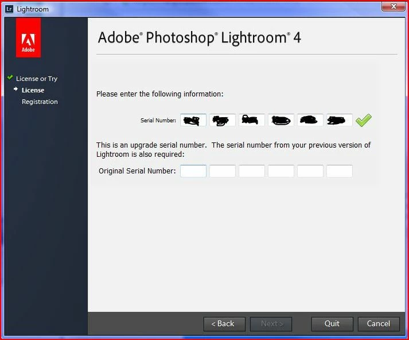Screen dimensions: 409x340
Task: Click the Lightroom Lr title bar icon
Action: click(x=9, y=9)
